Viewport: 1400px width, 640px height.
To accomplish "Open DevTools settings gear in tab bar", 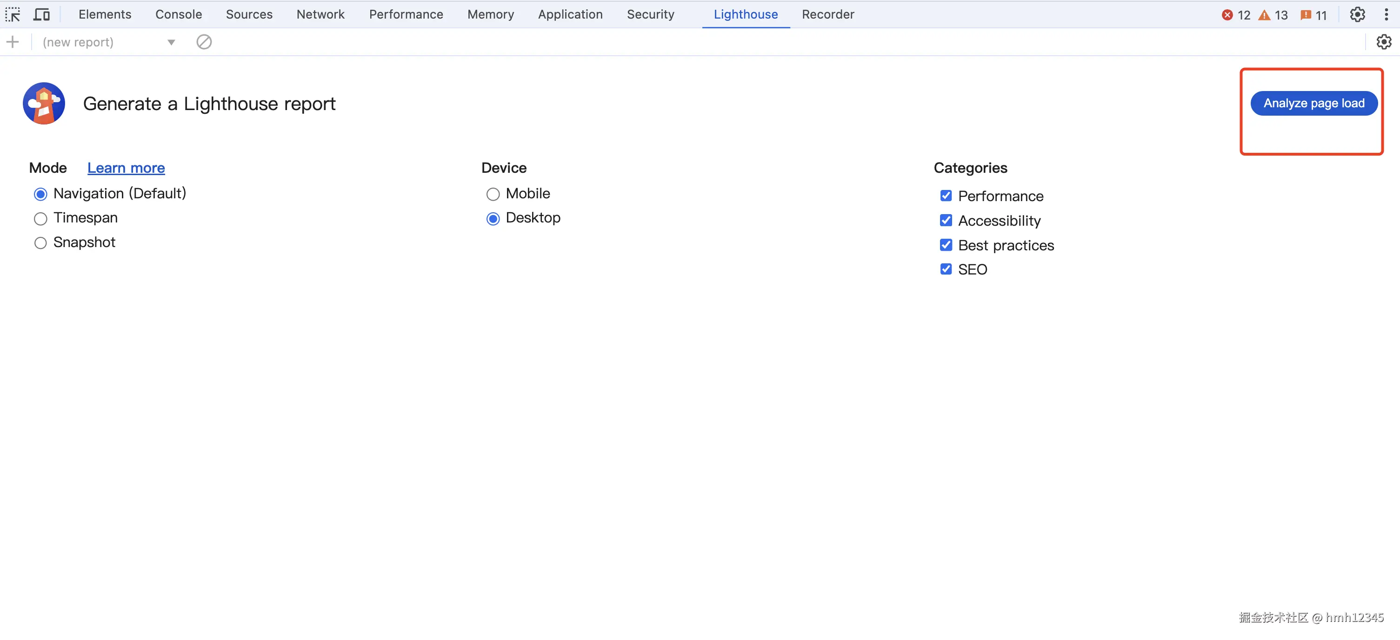I will [1357, 15].
